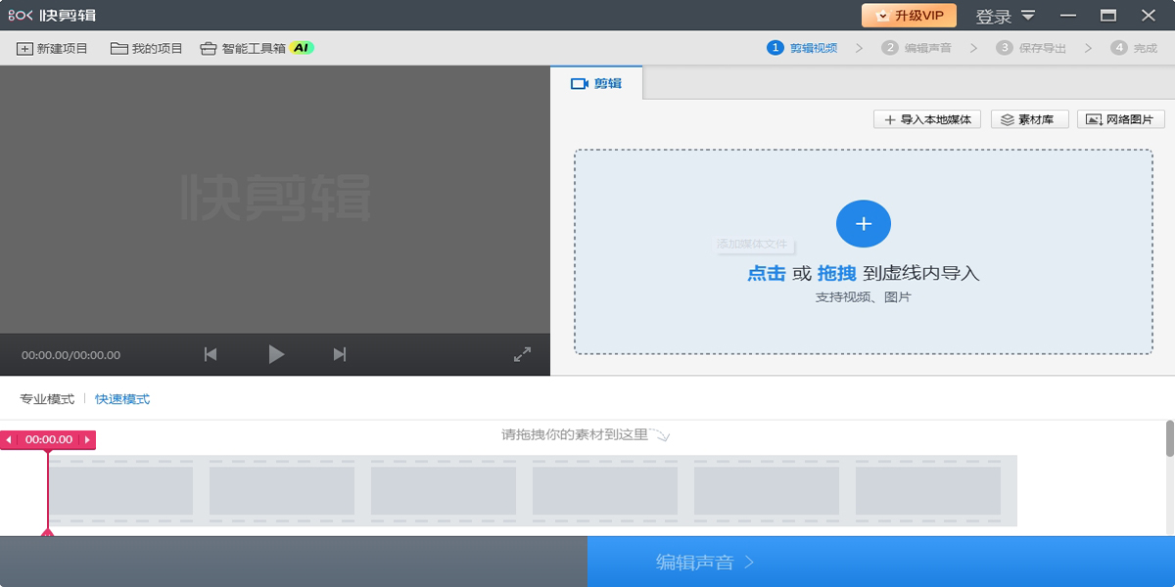Toggle fullscreen preview with expand icon

[x=522, y=354]
